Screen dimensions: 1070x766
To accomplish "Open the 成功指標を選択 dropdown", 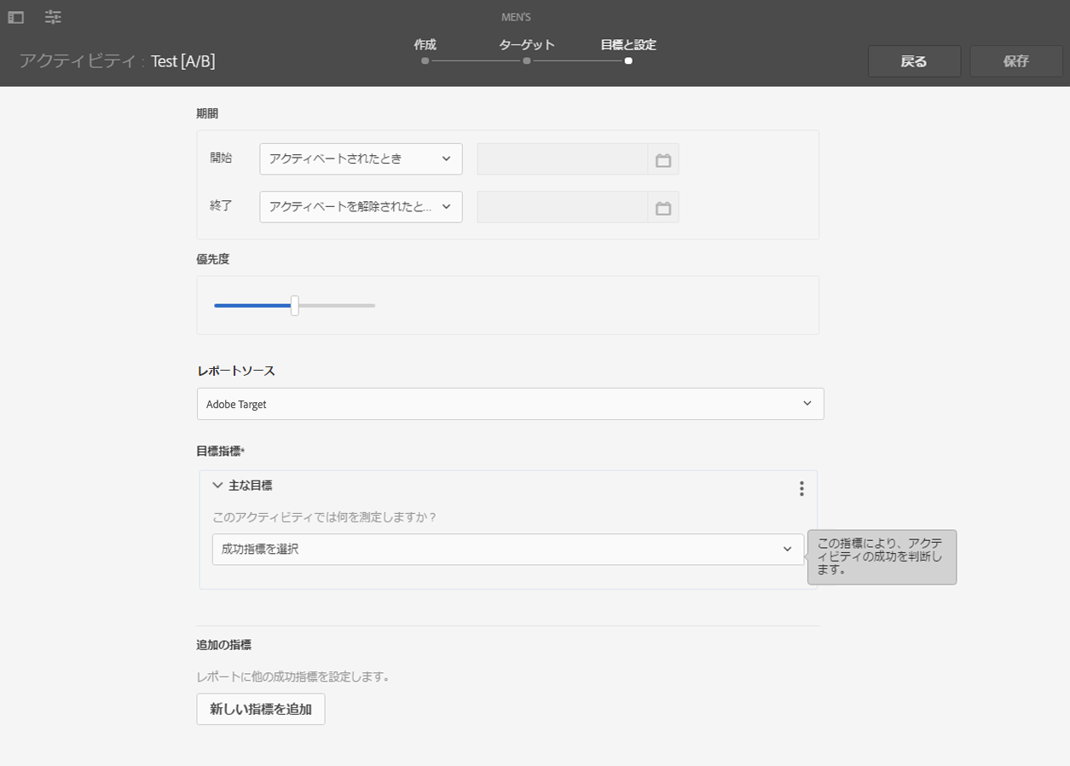I will (508, 550).
